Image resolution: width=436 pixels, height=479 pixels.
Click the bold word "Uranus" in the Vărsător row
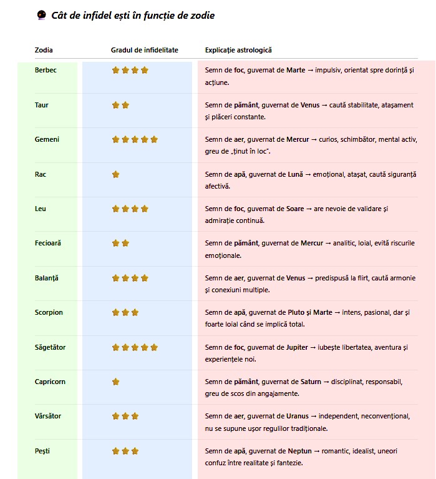(x=297, y=416)
